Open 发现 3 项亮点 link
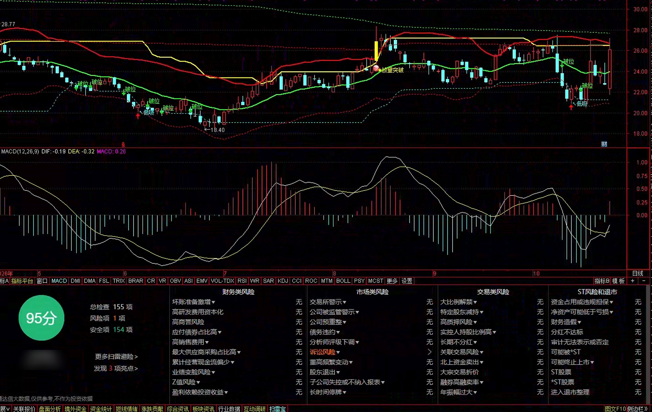652x412 pixels. click(116, 368)
